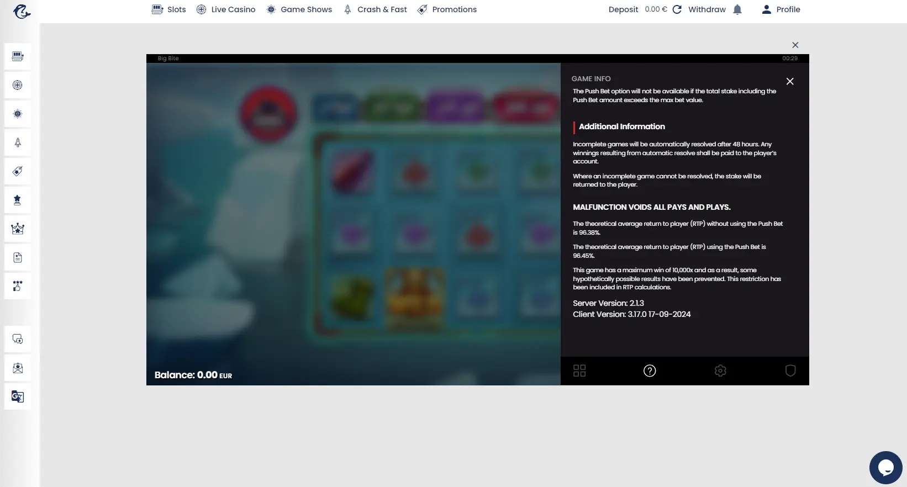Open Slots from the top navigation
The width and height of the screenshot is (907, 487).
tap(169, 9)
